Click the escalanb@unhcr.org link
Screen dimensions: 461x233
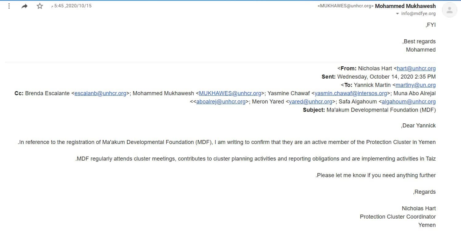coord(100,93)
